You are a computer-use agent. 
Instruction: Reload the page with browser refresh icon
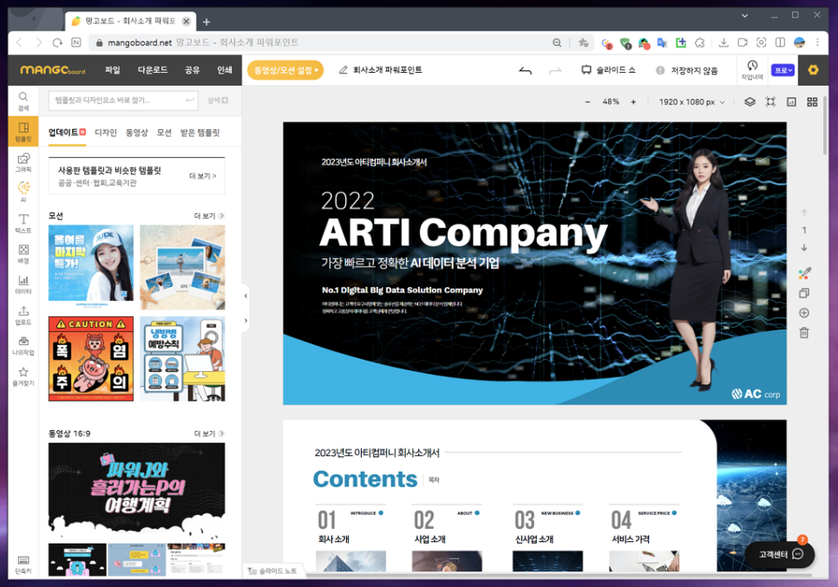[57, 42]
